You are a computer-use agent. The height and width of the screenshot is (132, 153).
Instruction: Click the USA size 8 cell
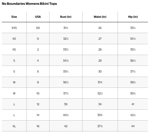click(x=38, y=82)
